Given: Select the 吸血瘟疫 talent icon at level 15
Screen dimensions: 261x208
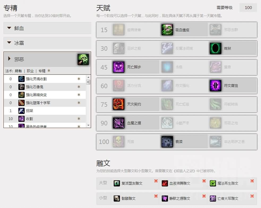Looking at the screenshot, I should point(167,30).
